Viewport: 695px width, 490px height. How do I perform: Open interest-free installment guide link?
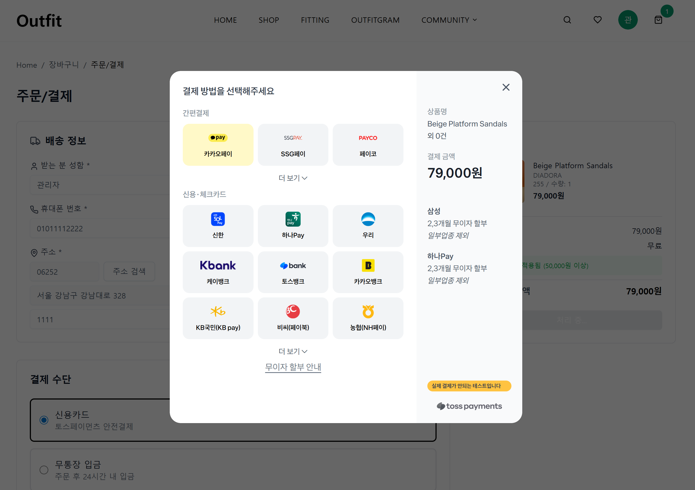293,367
